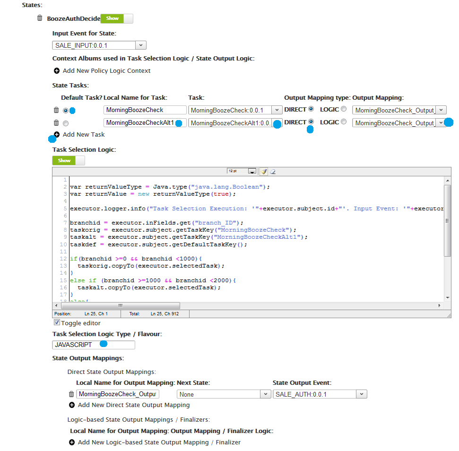Click the code editor's vertical scrollbar thumb
The height and width of the screenshot is (451, 459).
[x=447, y=221]
